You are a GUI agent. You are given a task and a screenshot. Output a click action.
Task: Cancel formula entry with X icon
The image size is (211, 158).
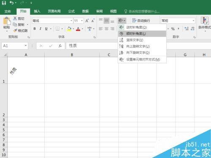coord(41,46)
